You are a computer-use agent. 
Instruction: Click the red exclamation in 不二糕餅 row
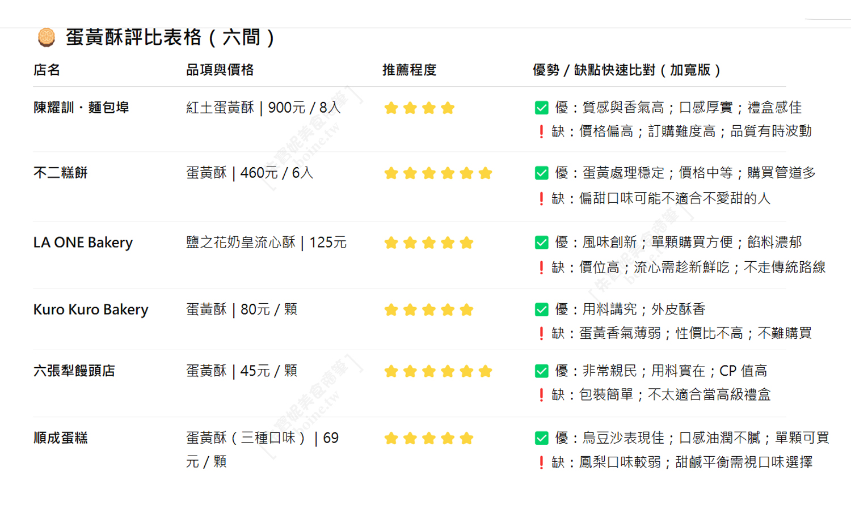(x=541, y=198)
